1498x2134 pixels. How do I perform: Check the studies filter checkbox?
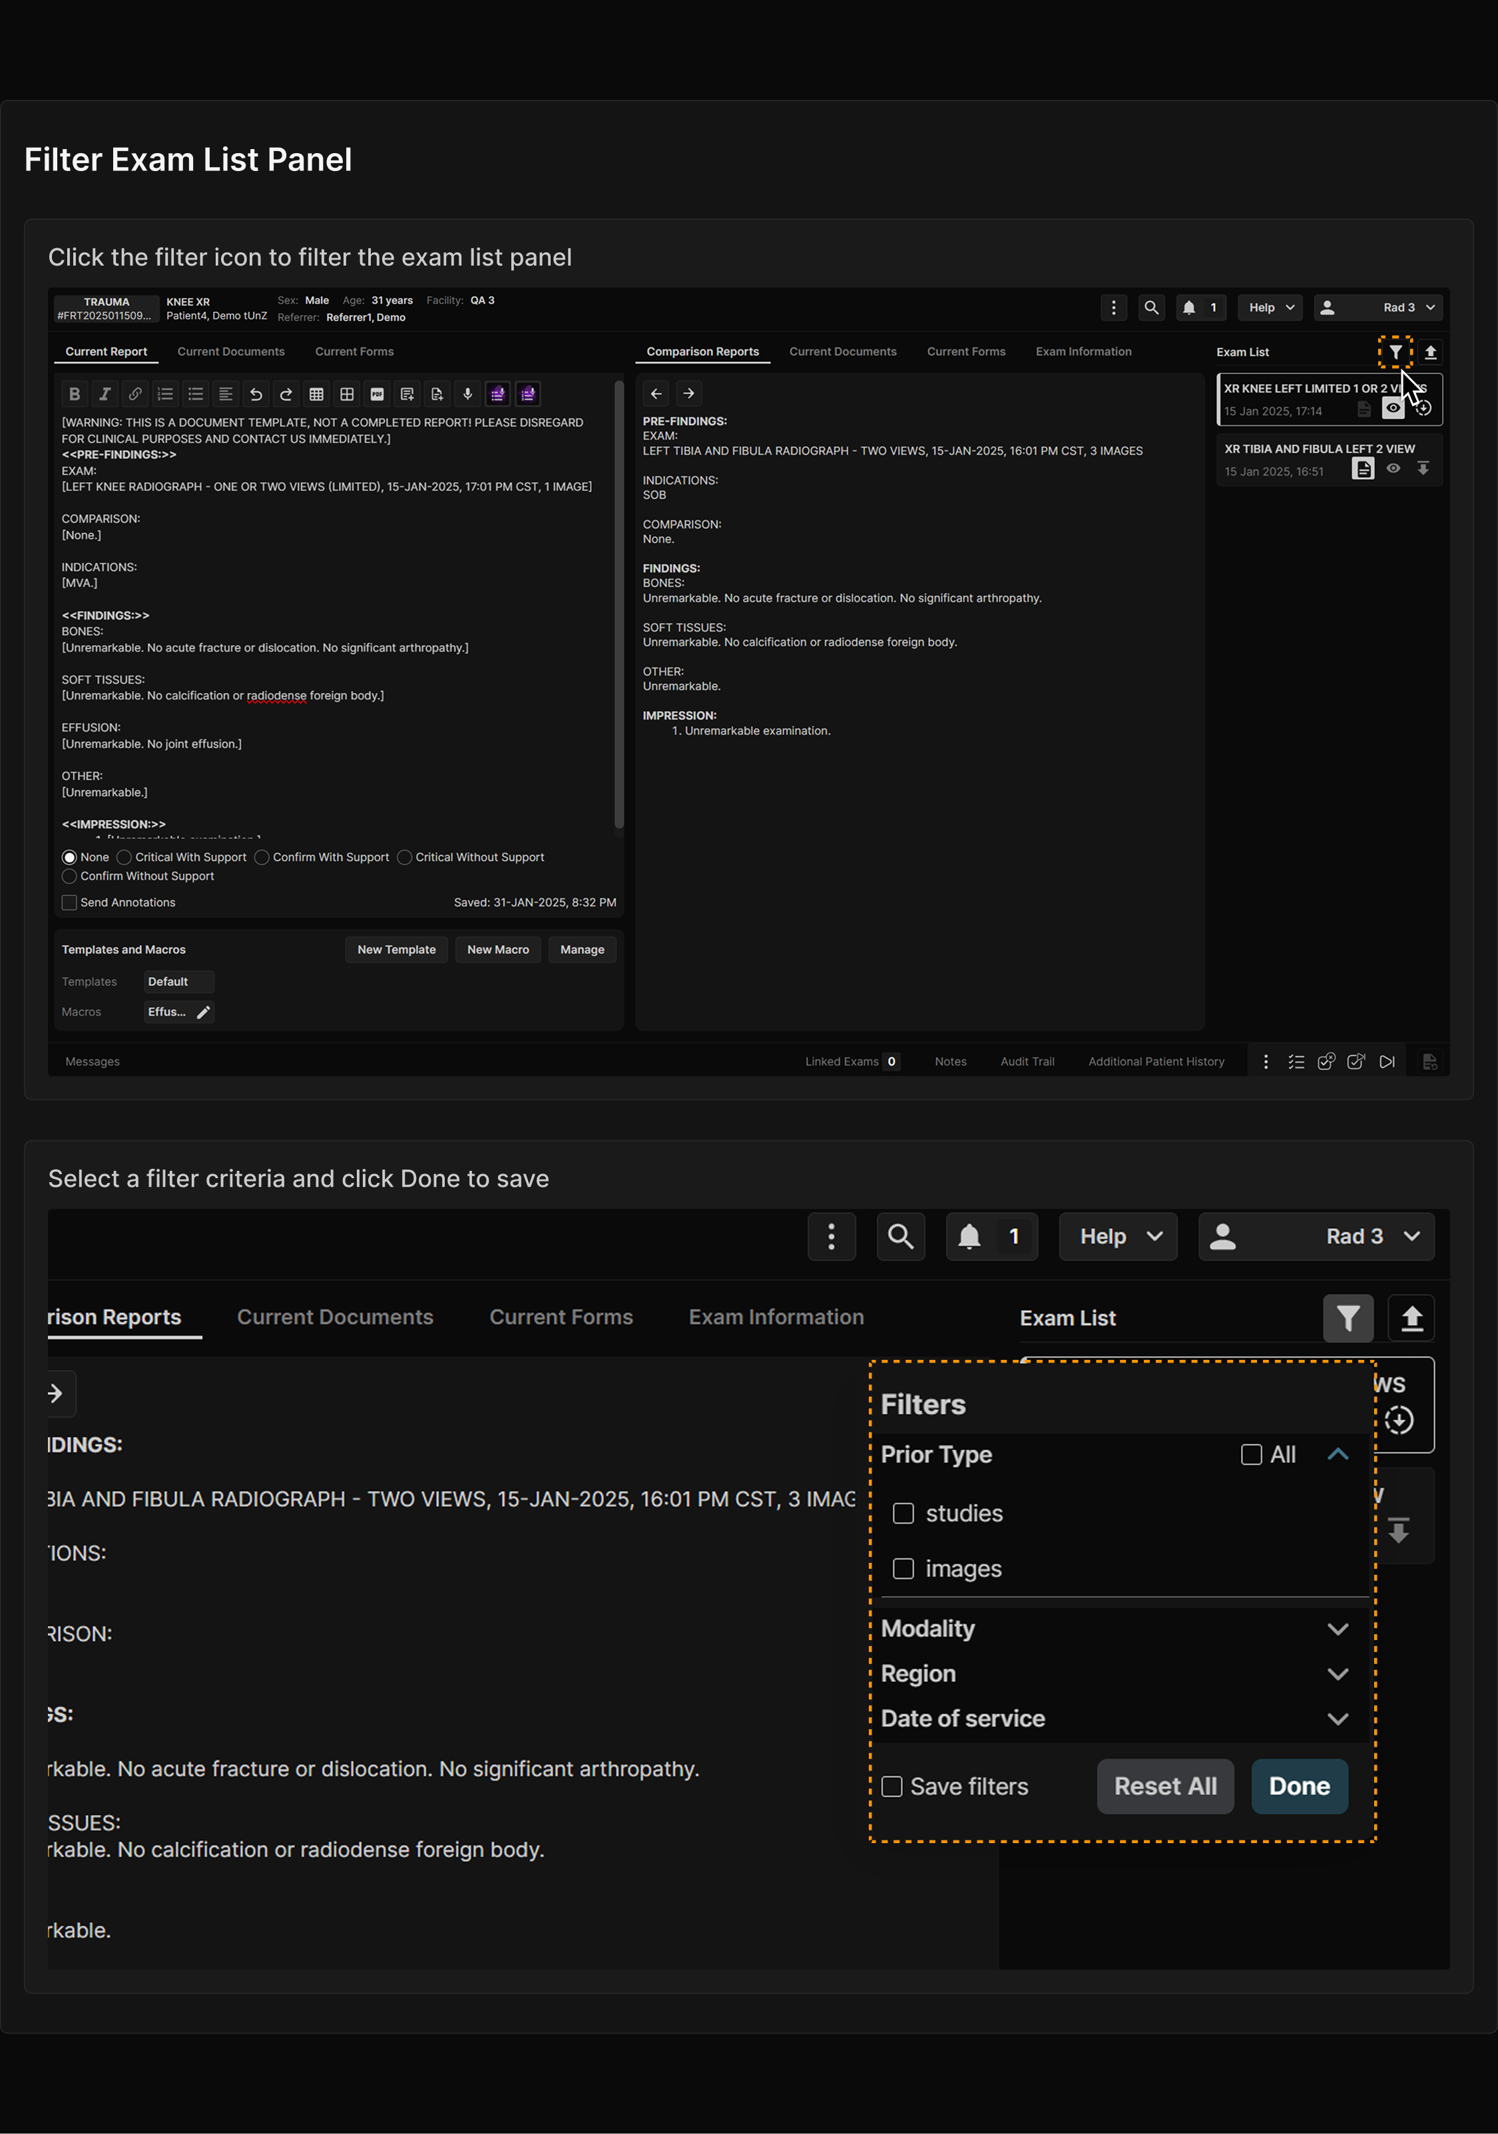[x=903, y=1513]
